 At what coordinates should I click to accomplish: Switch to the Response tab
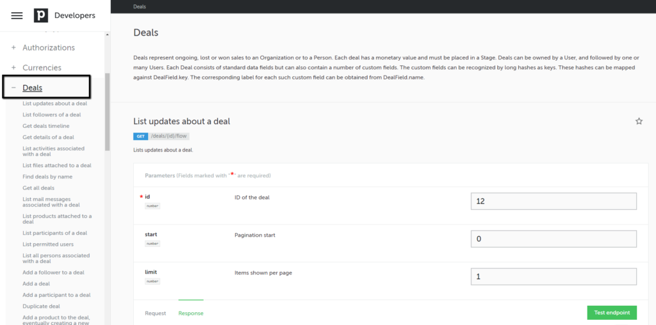click(191, 313)
